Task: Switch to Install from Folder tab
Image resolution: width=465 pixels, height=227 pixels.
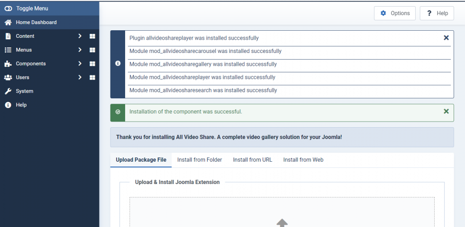Action: pos(200,160)
